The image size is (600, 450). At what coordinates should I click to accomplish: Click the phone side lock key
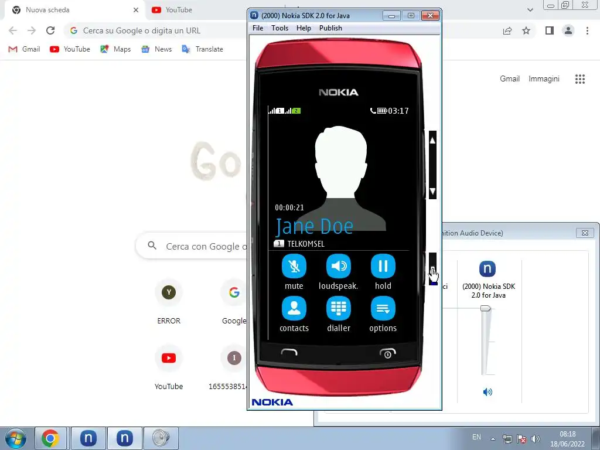coord(432,268)
